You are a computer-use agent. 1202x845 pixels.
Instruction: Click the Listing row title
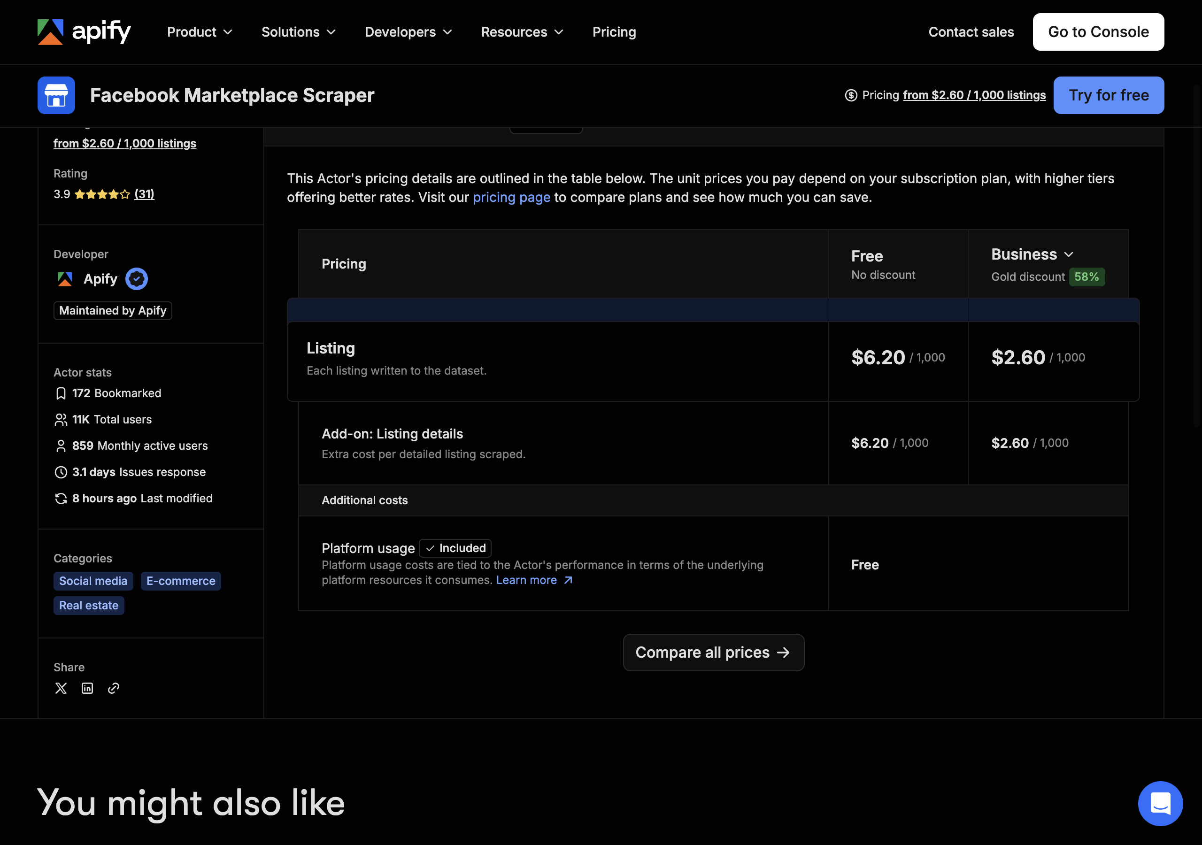click(x=331, y=348)
